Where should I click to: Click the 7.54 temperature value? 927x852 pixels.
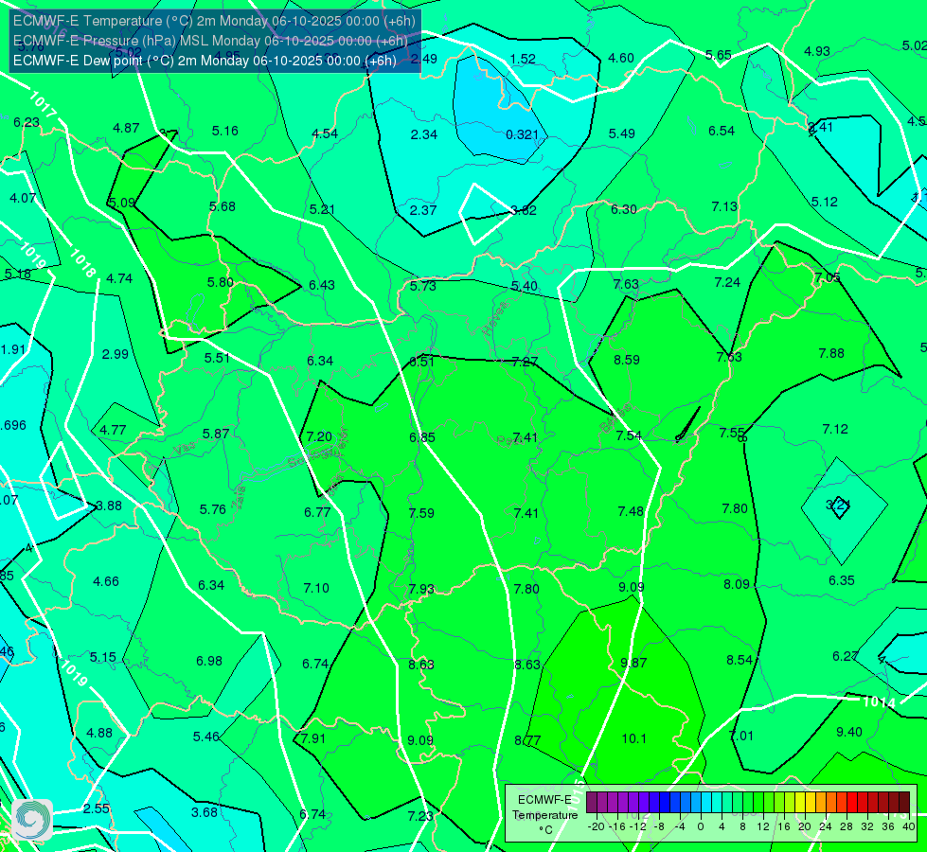629,435
